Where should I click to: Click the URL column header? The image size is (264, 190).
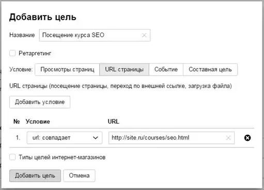tap(114, 122)
